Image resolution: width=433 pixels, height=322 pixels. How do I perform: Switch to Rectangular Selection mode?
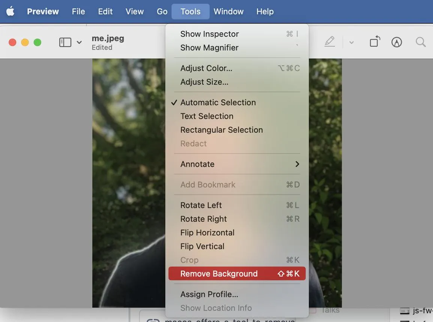coord(237,130)
